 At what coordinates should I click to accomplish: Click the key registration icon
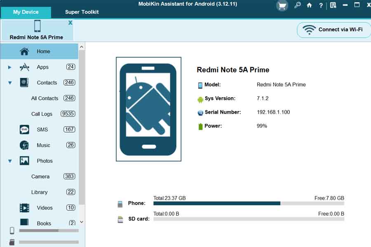pos(297,5)
